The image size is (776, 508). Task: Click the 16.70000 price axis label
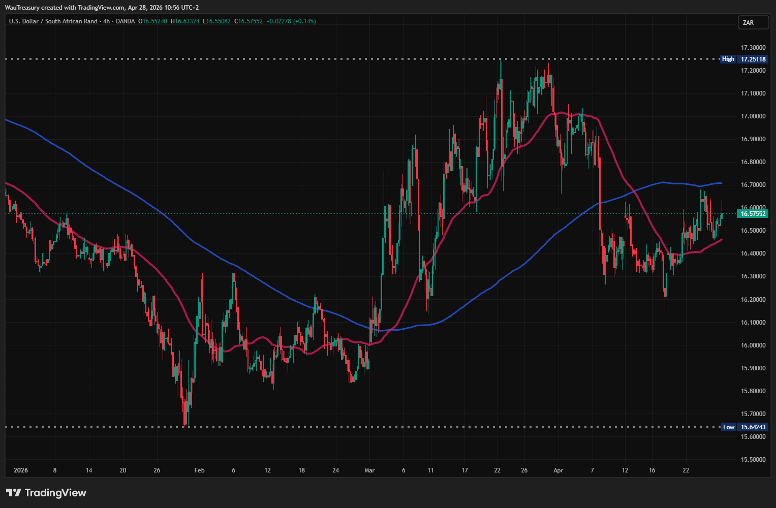coord(753,185)
